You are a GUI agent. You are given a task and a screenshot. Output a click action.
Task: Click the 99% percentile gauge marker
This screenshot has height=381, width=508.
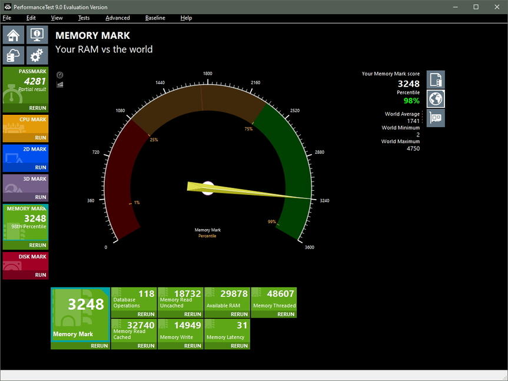coord(271,221)
